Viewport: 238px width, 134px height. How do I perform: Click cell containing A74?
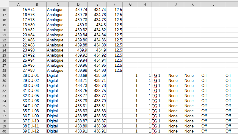coord(37,10)
